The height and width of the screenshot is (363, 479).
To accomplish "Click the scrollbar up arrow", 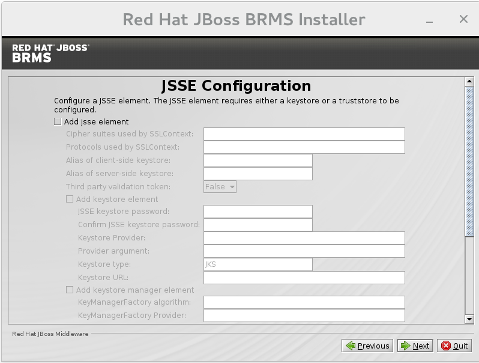I will pyautogui.click(x=469, y=82).
